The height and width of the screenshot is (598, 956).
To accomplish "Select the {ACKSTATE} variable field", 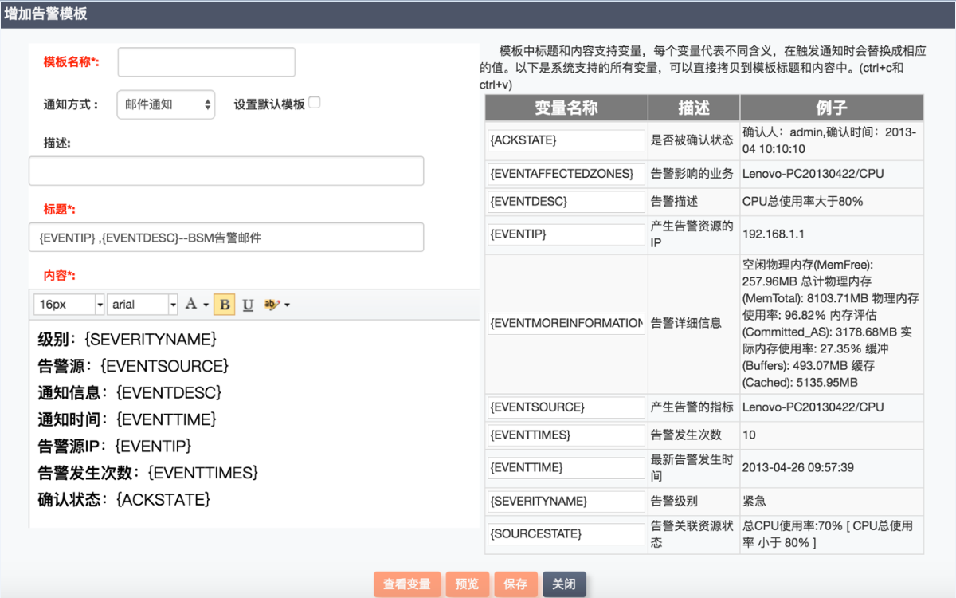I will [x=566, y=140].
